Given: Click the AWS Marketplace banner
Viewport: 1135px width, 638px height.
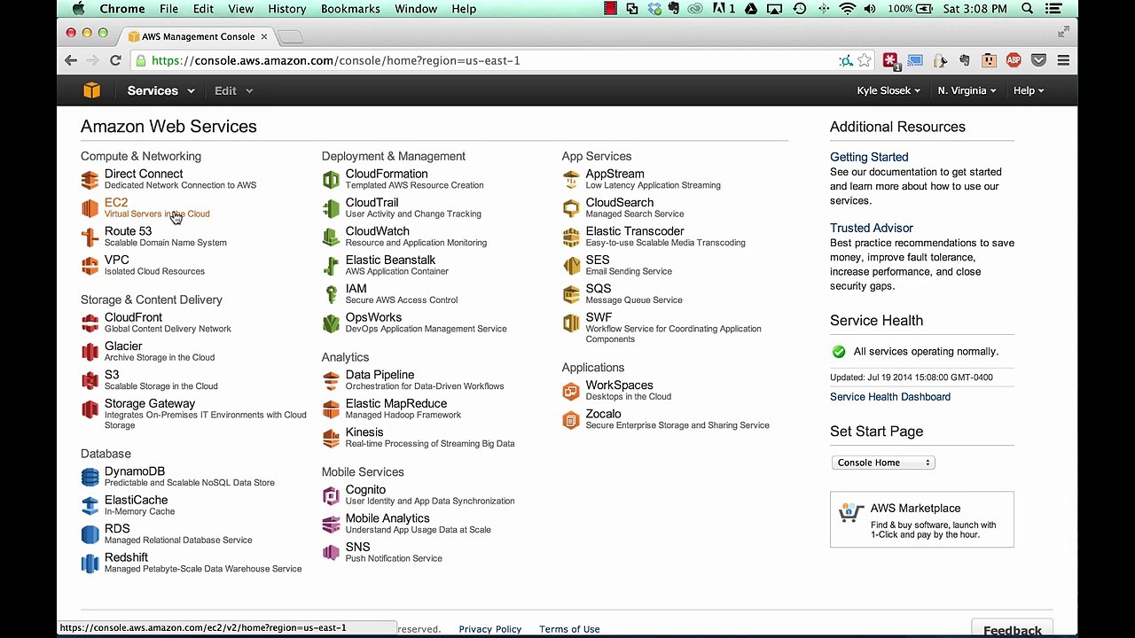Looking at the screenshot, I should click(x=922, y=519).
